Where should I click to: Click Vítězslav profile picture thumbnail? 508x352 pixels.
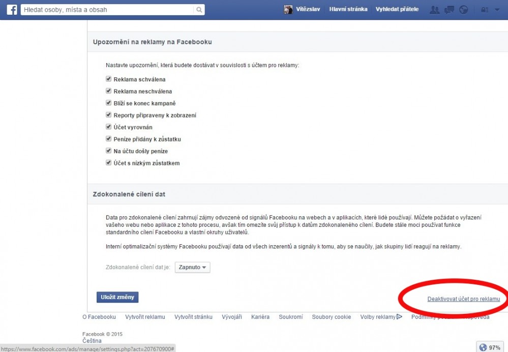point(288,10)
